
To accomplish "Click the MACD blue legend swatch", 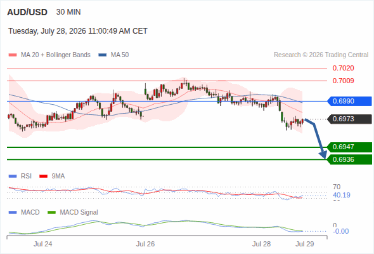I will click(13, 213).
